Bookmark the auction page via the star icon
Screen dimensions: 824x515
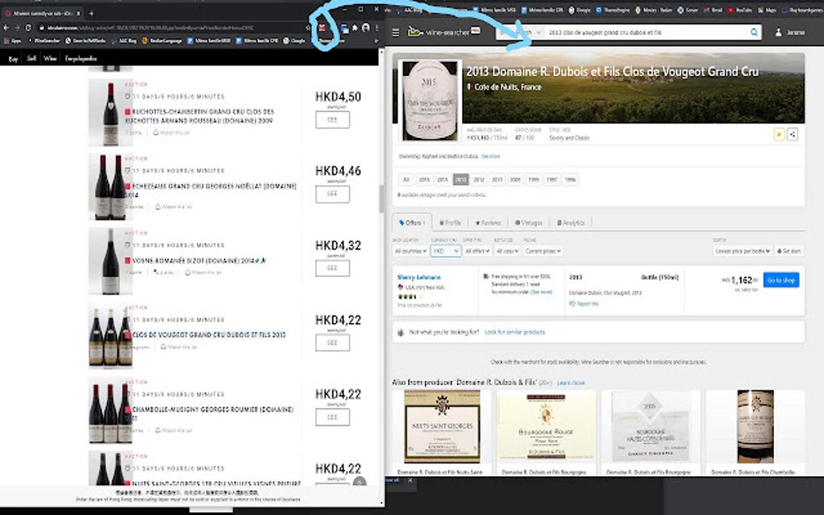pos(308,27)
